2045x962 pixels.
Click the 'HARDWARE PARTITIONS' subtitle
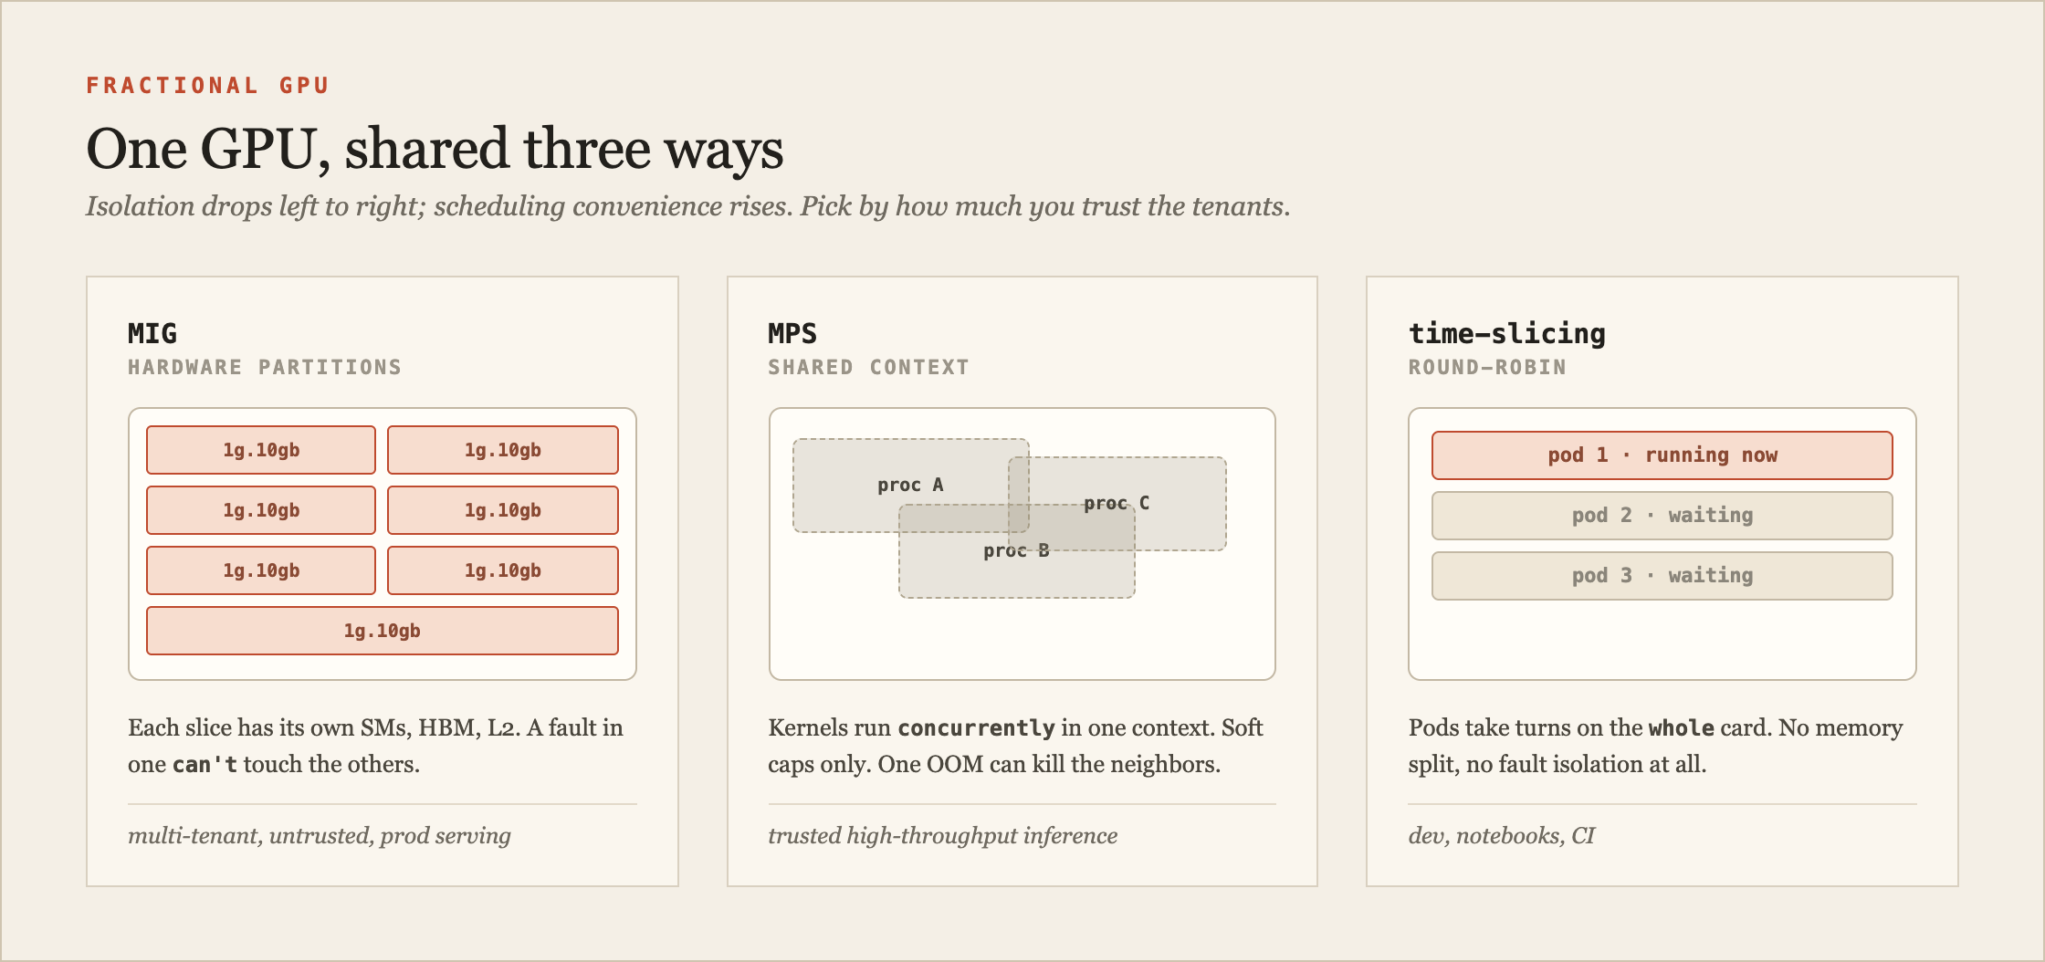click(x=265, y=367)
